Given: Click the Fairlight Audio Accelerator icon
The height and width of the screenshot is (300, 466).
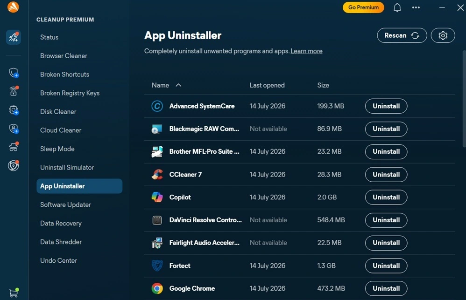Looking at the screenshot, I should point(157,243).
